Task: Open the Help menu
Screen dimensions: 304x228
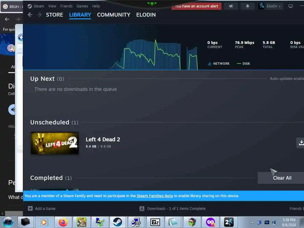Action: tap(96, 6)
